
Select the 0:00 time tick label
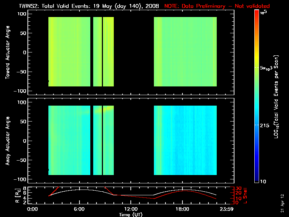click(33, 209)
